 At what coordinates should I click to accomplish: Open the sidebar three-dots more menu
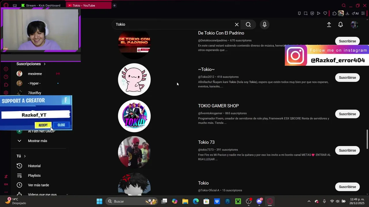tap(6, 192)
